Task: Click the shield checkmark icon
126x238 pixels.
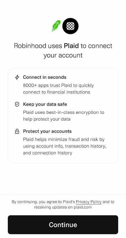Action: coord(17,104)
